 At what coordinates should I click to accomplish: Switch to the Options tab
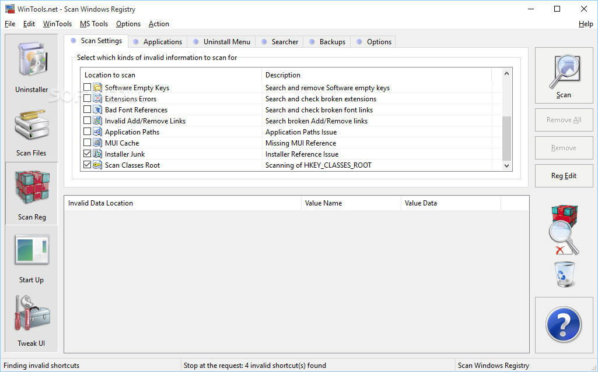pyautogui.click(x=373, y=42)
